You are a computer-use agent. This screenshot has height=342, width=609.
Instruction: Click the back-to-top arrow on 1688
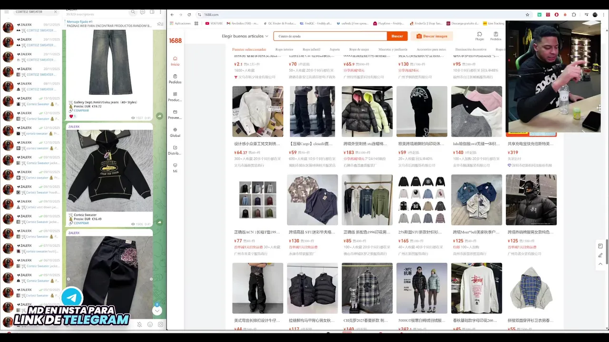tap(600, 264)
